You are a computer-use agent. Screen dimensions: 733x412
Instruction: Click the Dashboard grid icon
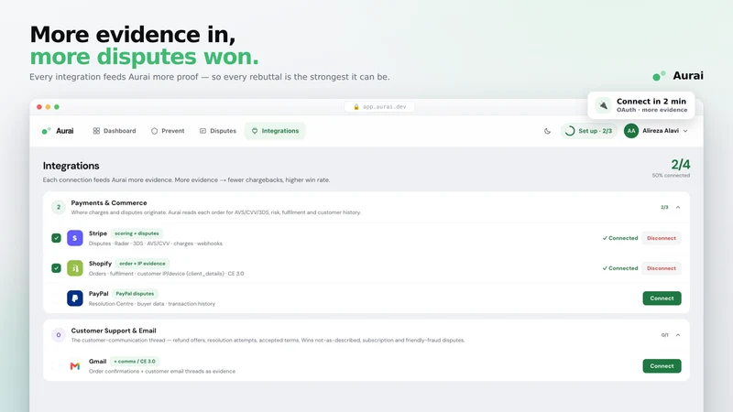96,131
